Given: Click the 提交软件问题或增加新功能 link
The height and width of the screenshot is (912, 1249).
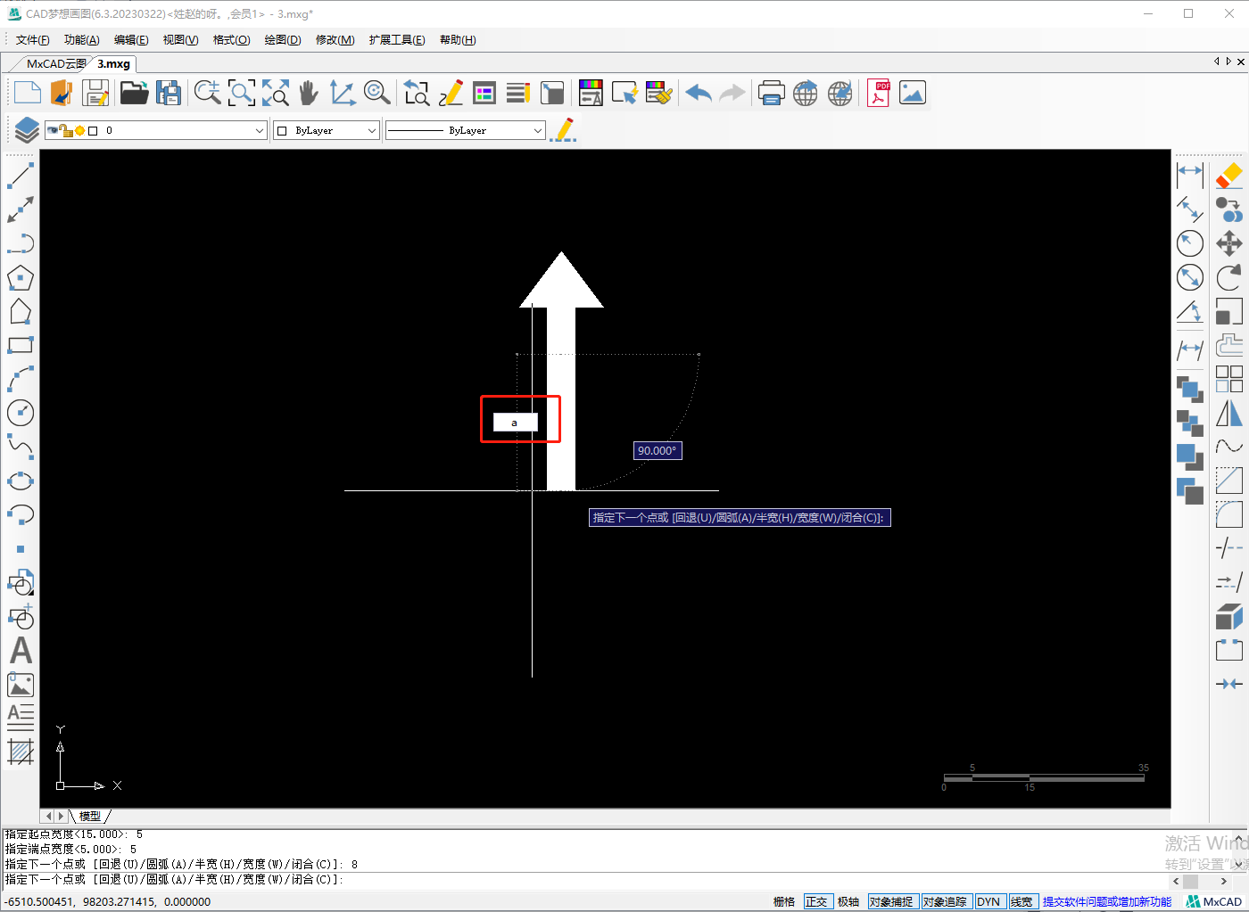Looking at the screenshot, I should (x=1106, y=901).
